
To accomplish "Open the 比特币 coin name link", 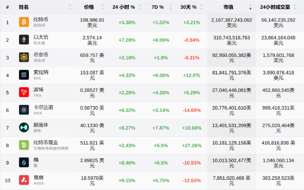I will pos(41,19).
